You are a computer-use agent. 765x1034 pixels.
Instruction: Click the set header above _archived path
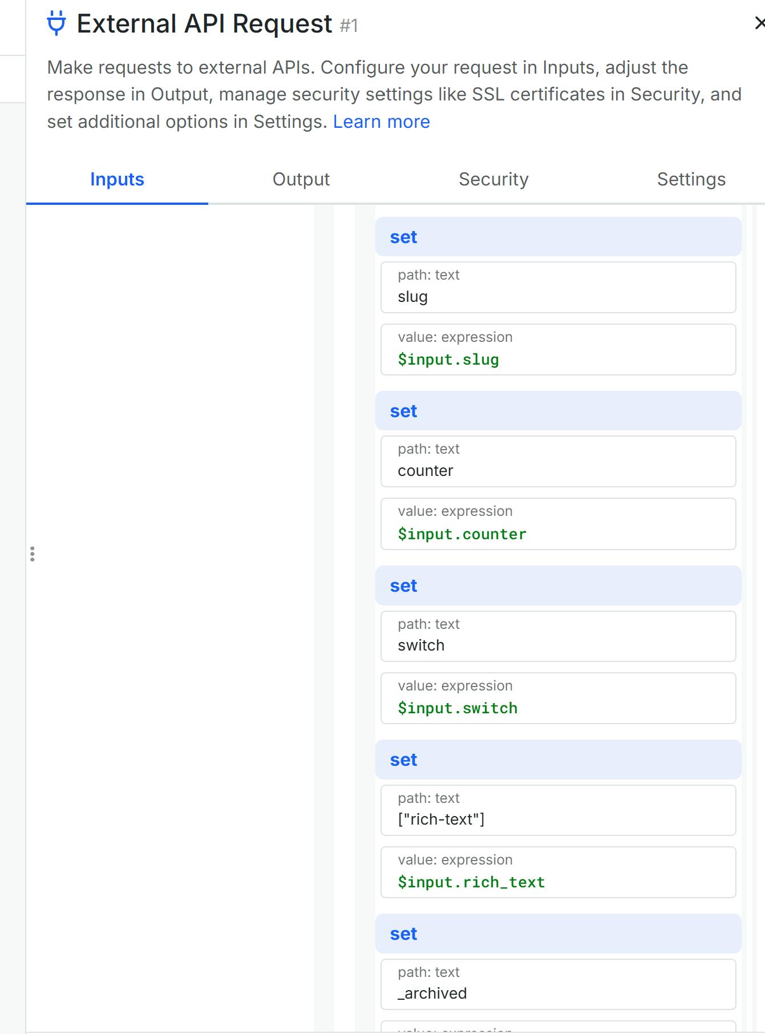(558, 934)
